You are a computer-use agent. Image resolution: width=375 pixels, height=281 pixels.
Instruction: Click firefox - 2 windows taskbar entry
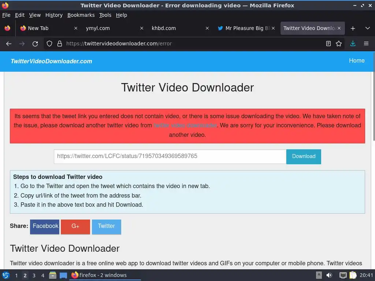pos(105,275)
